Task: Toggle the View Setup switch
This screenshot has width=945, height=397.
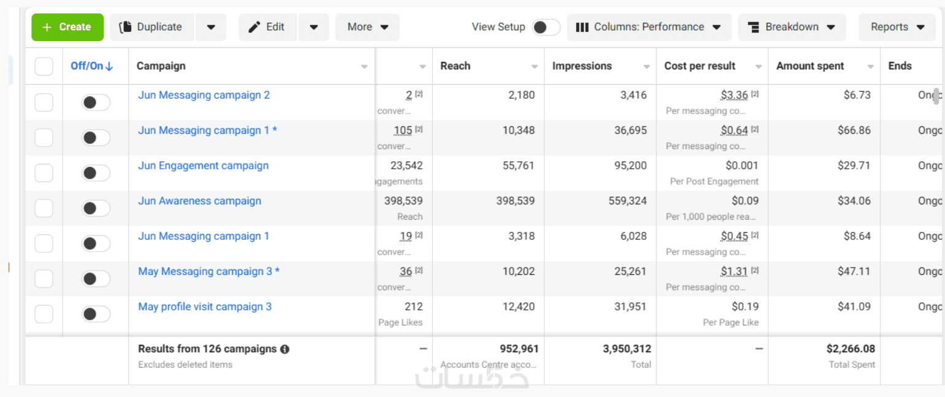Action: [546, 27]
